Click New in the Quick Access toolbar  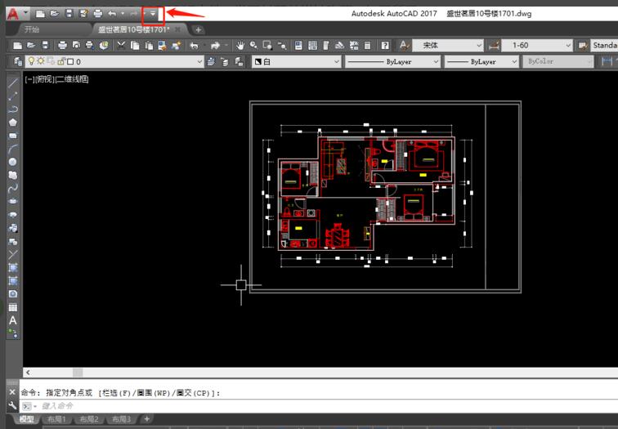[x=40, y=14]
